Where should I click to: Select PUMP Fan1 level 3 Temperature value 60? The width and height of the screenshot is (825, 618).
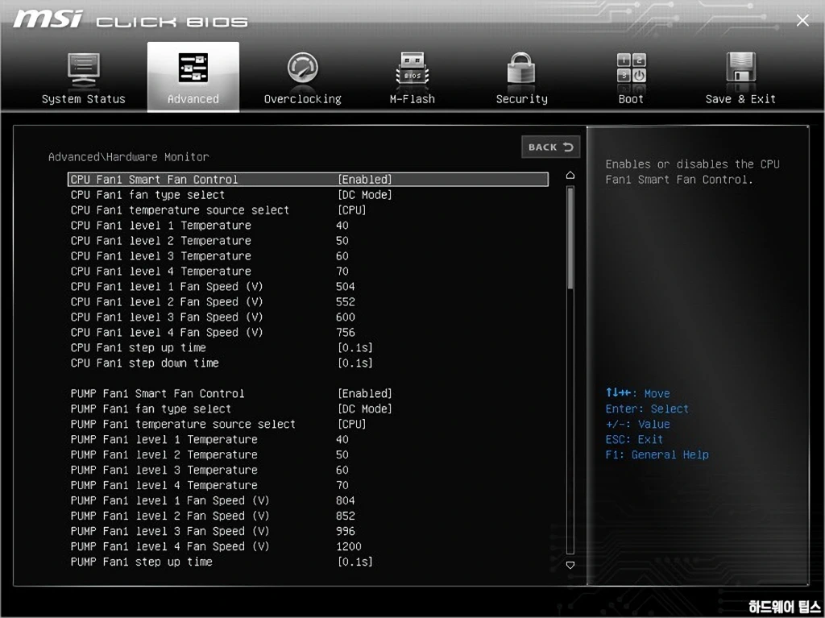pyautogui.click(x=342, y=470)
